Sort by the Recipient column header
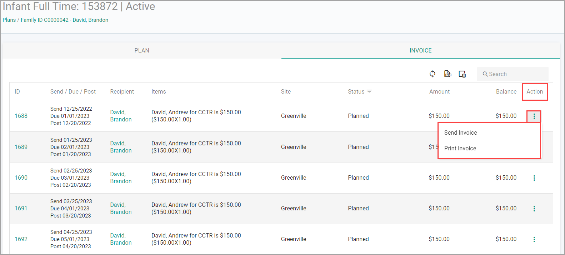 (122, 92)
